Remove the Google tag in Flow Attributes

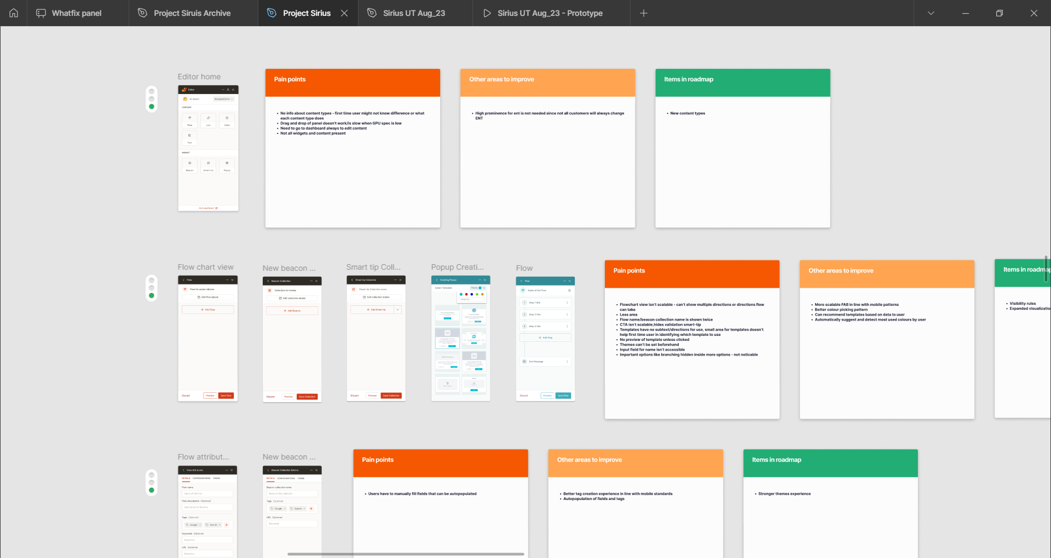[200, 525]
